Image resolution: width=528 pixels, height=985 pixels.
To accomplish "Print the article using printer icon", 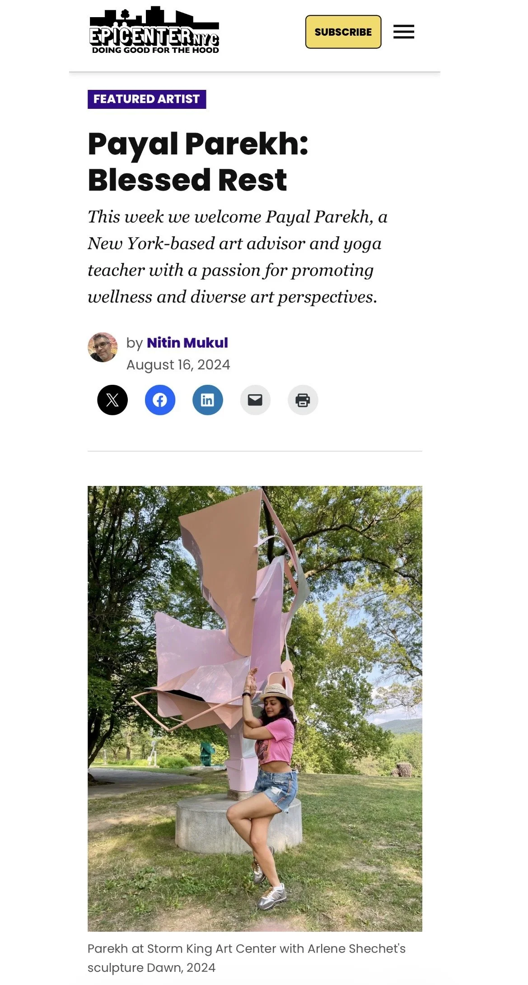I will pyautogui.click(x=303, y=400).
